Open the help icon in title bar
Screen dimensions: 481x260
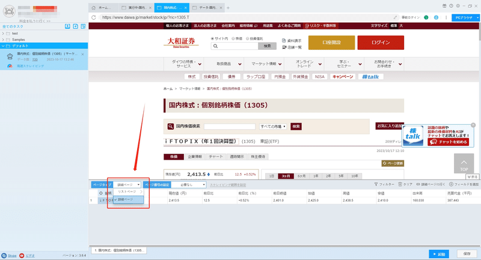(x=452, y=6)
